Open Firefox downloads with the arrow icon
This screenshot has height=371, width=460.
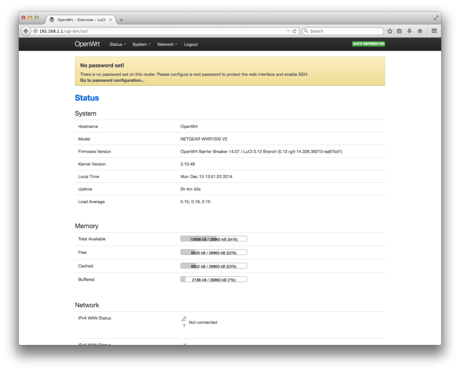(409, 31)
